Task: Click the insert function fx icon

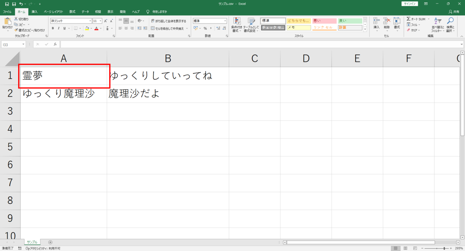Action: point(55,44)
